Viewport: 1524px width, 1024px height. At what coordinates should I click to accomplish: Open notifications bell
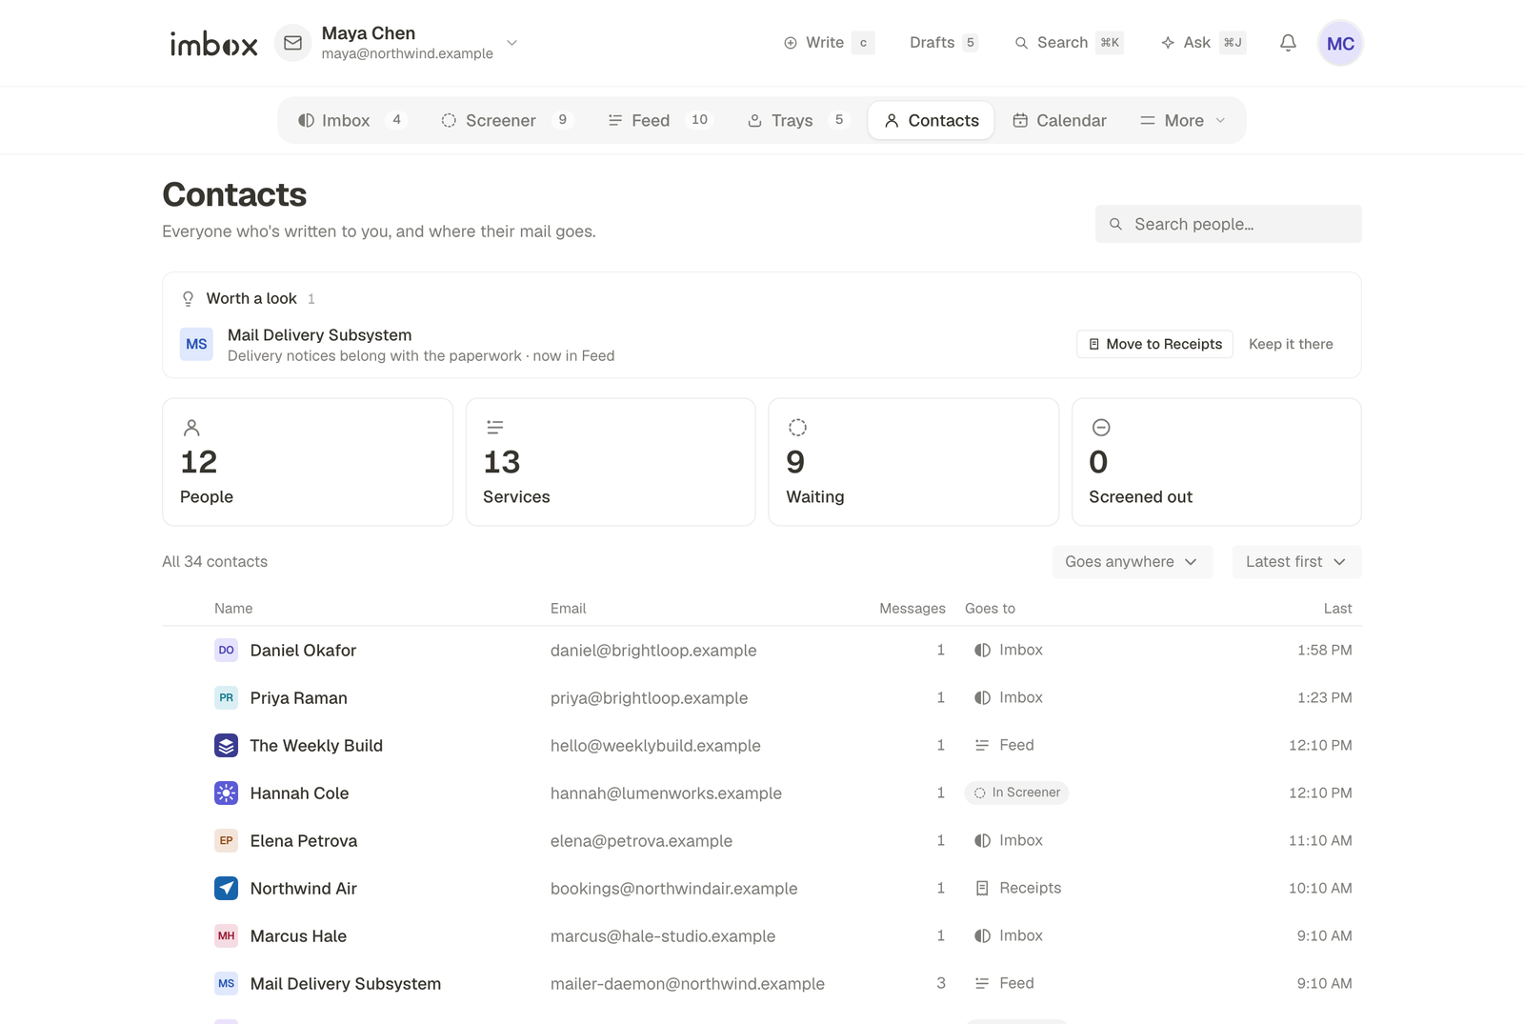[x=1288, y=43]
